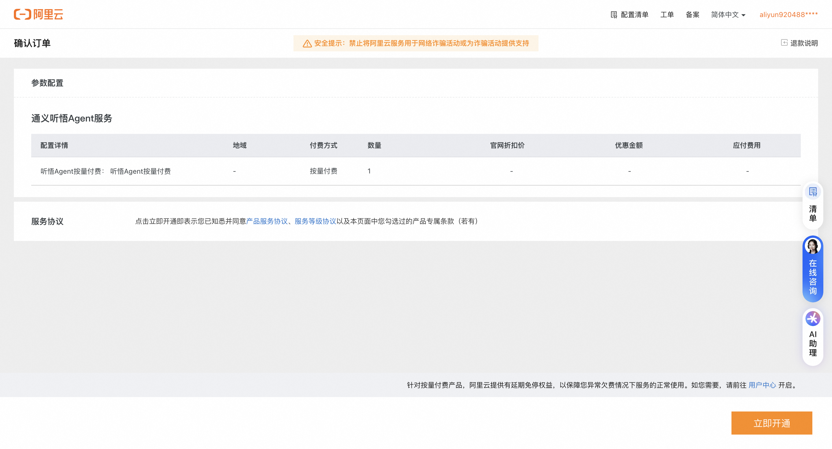Launch the AI助理 assistant icon
The image size is (832, 449).
813,318
